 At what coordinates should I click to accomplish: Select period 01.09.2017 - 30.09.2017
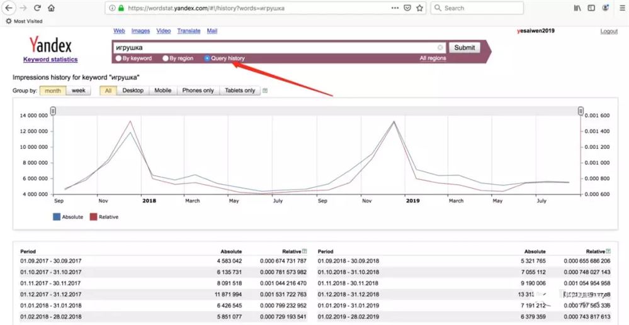point(51,261)
